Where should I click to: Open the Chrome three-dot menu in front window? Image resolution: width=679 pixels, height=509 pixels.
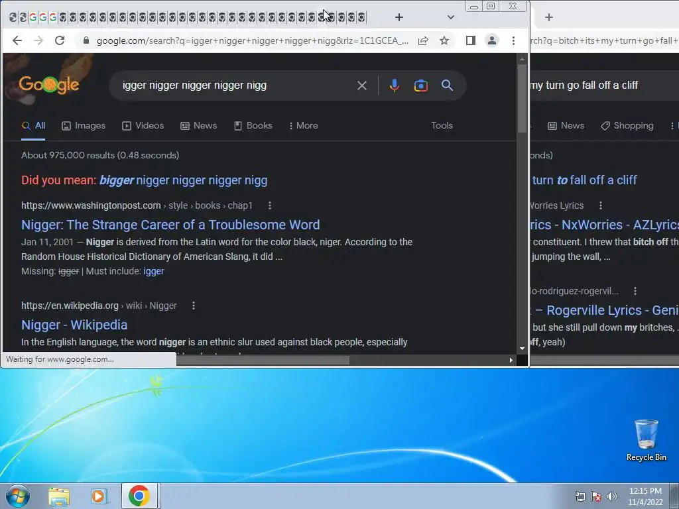pyautogui.click(x=514, y=40)
